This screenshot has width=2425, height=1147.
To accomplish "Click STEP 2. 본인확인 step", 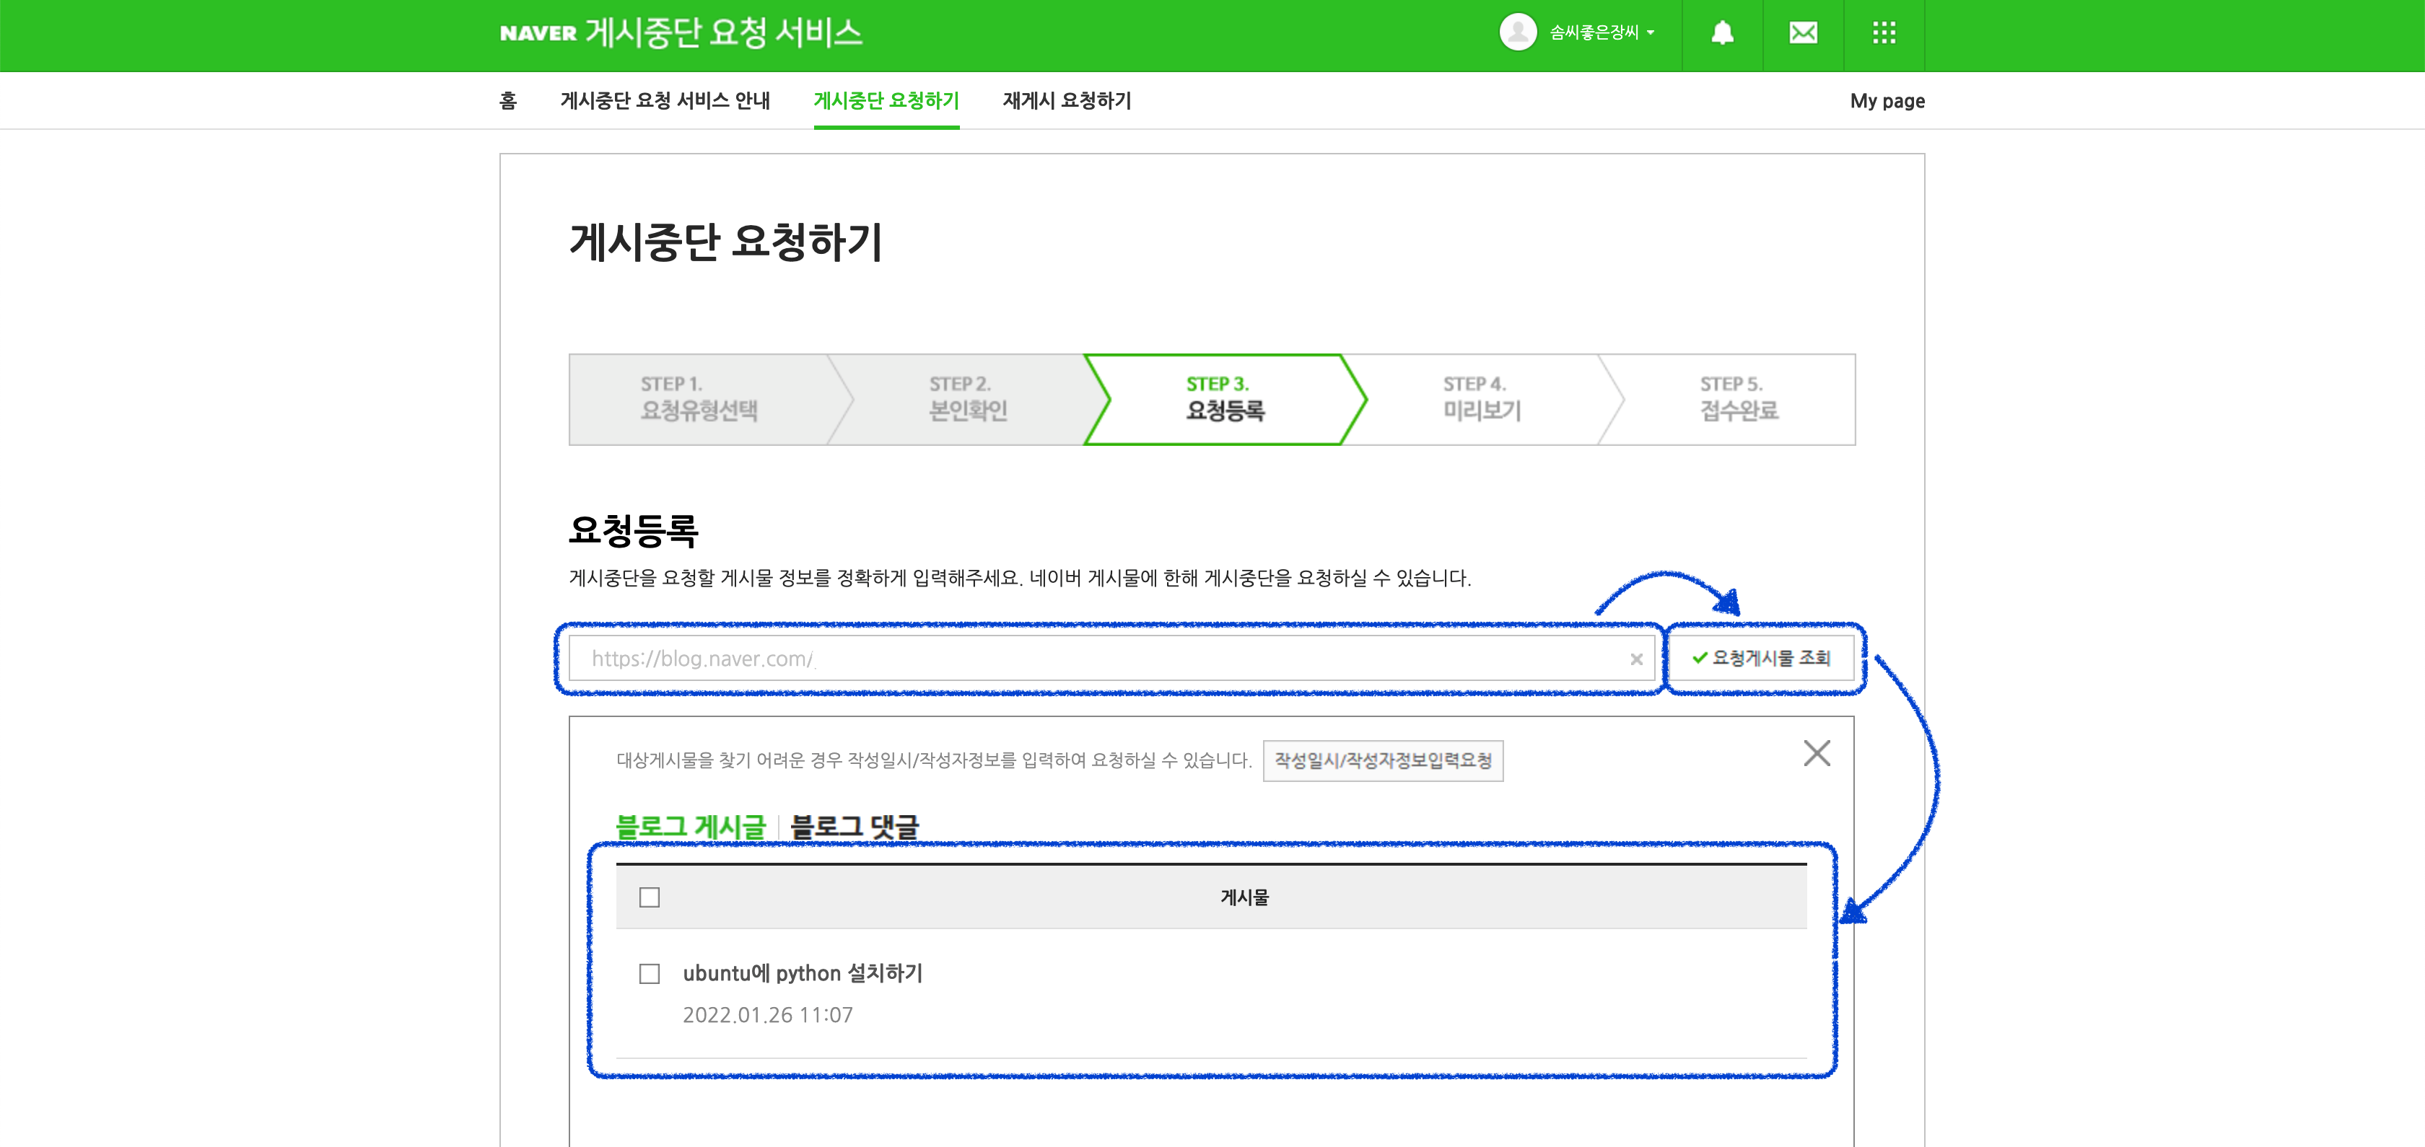I will (x=968, y=399).
